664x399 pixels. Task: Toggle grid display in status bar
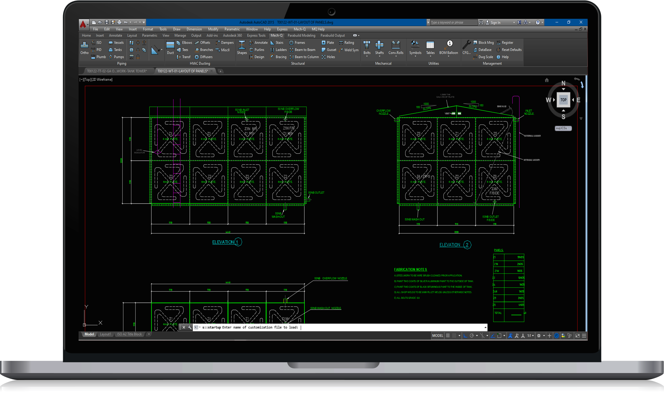(x=448, y=336)
